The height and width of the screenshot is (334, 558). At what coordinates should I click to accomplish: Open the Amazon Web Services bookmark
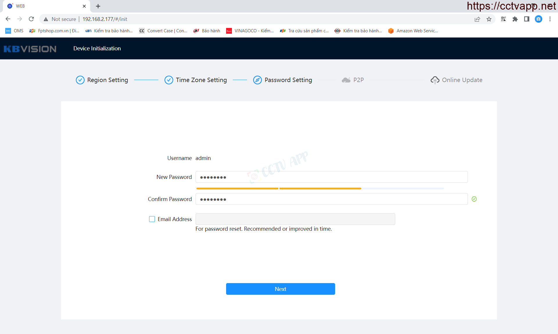(x=413, y=31)
